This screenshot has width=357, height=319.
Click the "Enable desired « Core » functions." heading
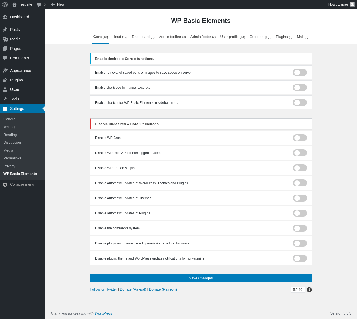124,59
